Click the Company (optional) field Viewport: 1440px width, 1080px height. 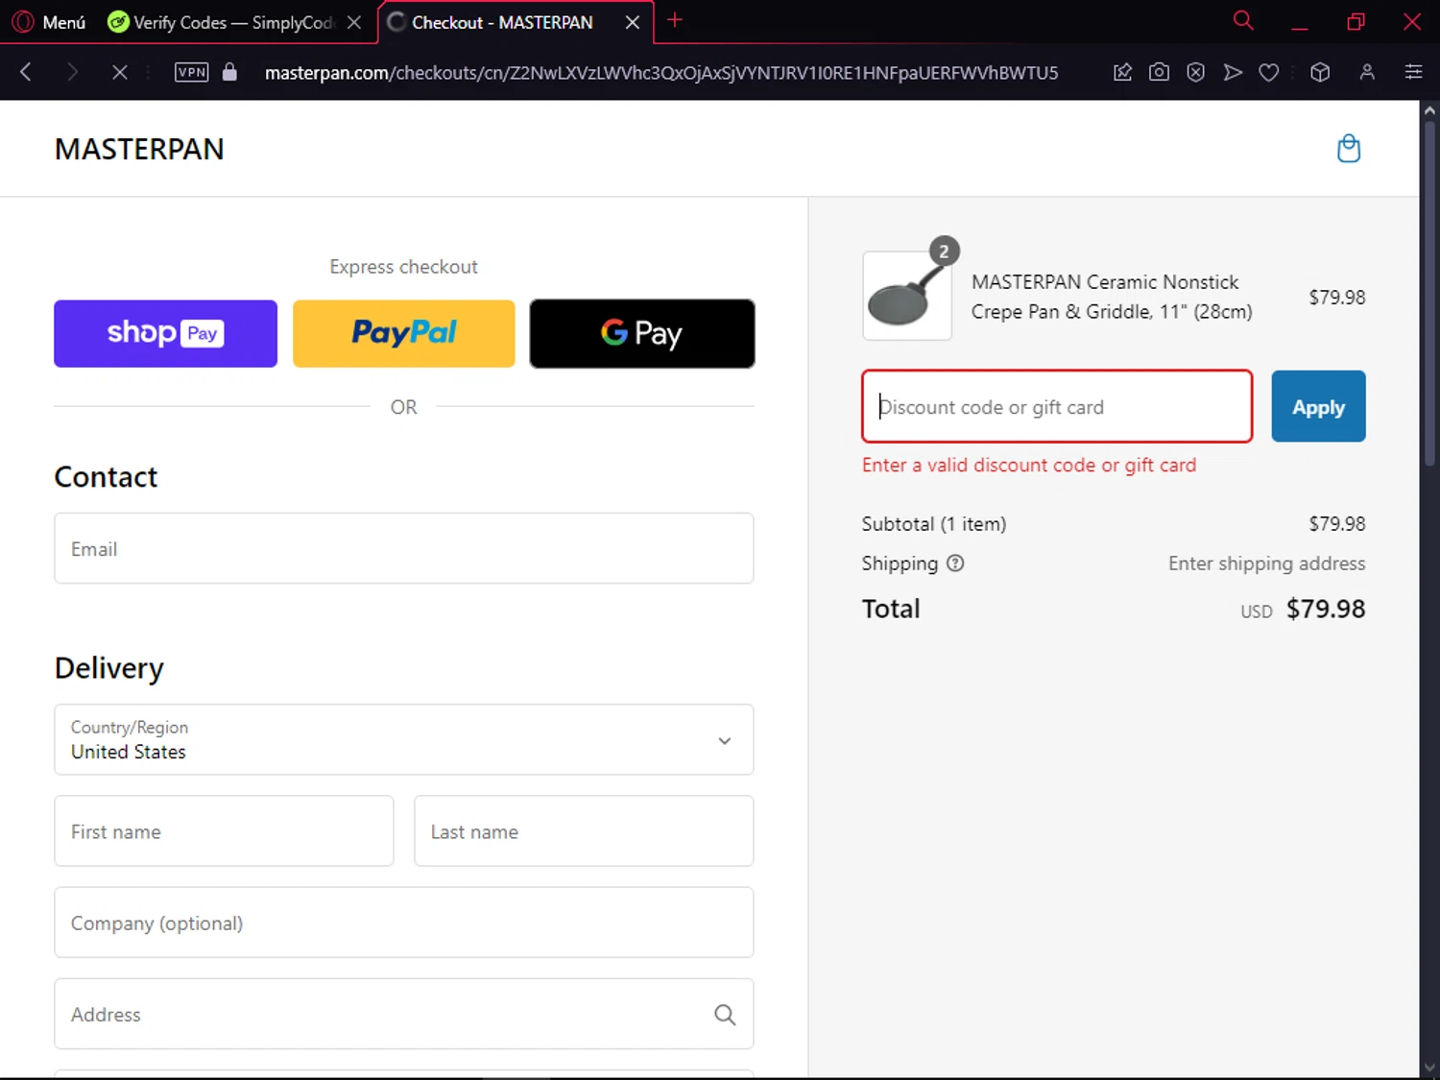[x=404, y=923]
